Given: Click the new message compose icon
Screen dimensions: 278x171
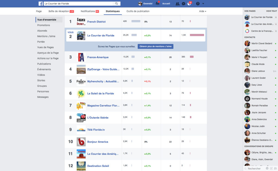Looking at the screenshot, I should tap(271, 168).
